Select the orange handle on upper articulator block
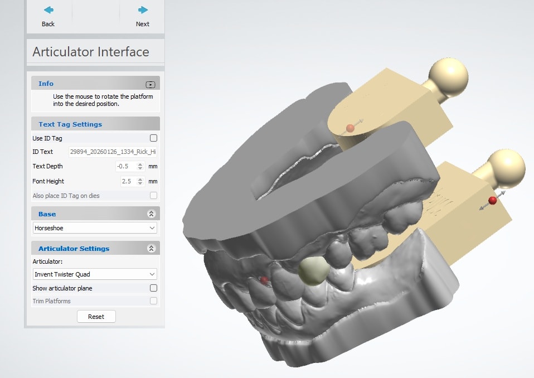The width and height of the screenshot is (534, 378). point(350,128)
